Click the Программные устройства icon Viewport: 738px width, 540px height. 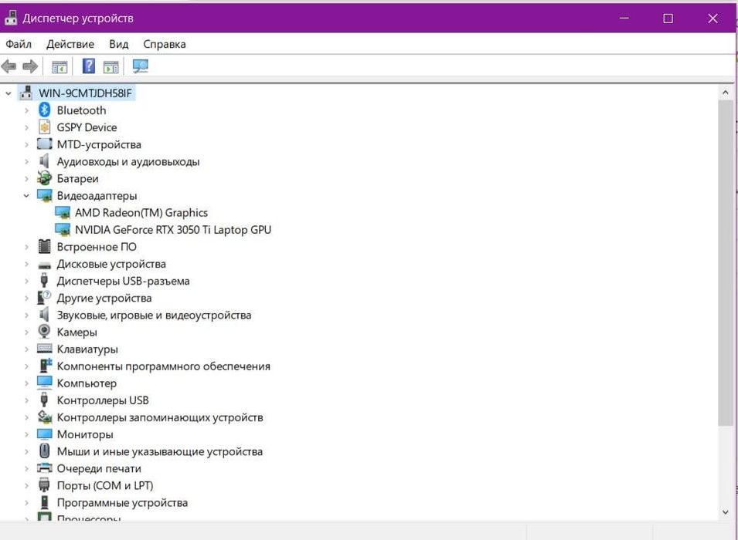tap(44, 502)
